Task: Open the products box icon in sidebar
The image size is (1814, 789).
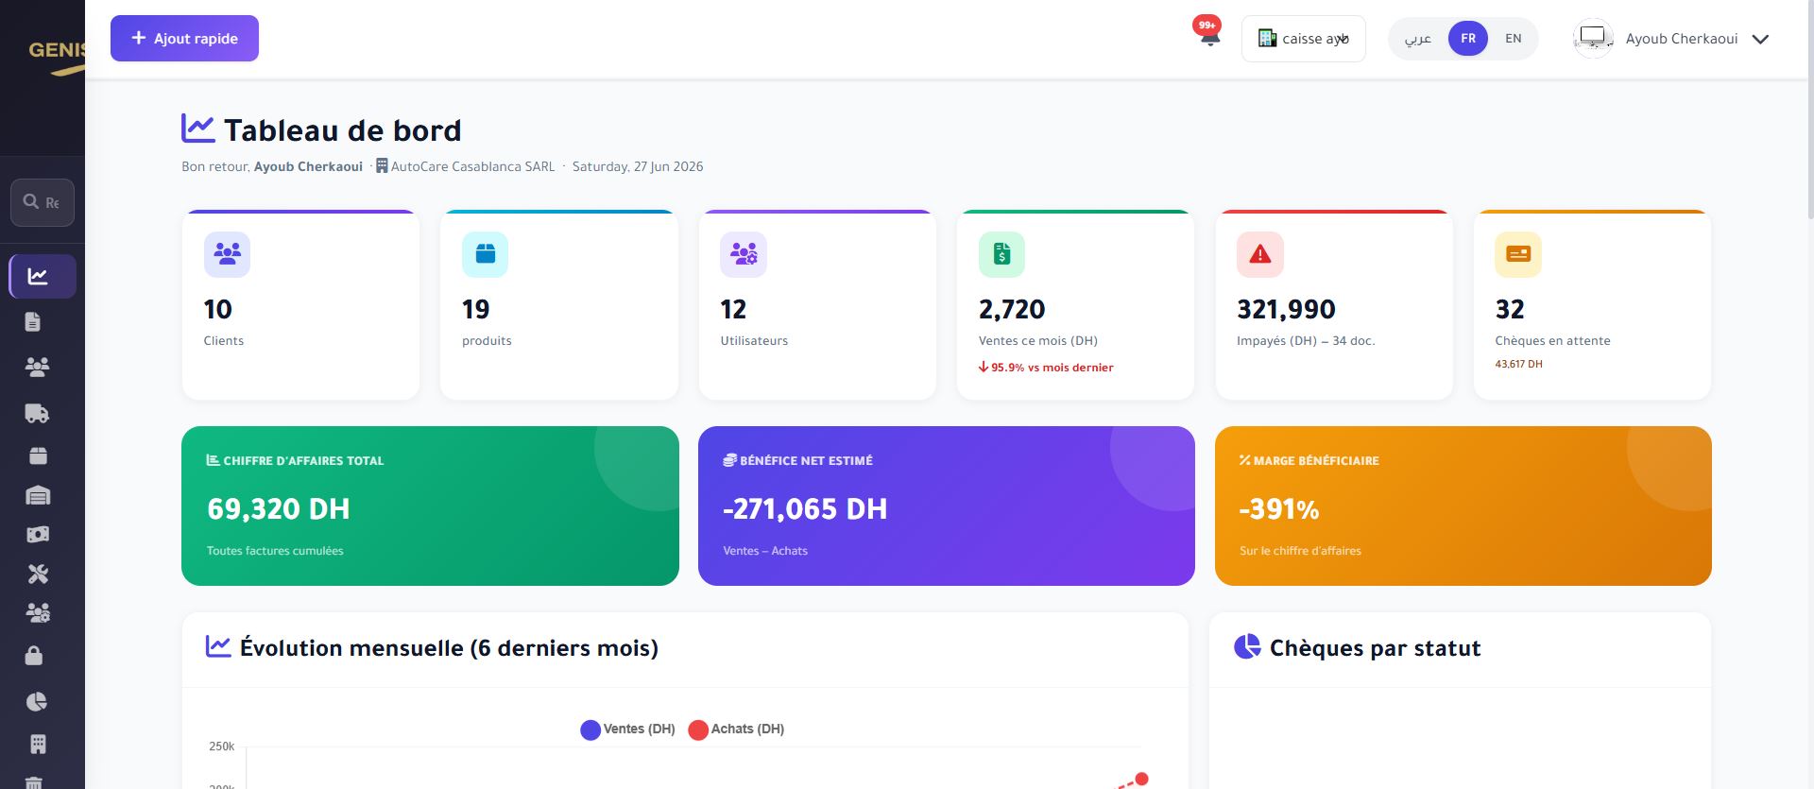Action: pyautogui.click(x=38, y=455)
